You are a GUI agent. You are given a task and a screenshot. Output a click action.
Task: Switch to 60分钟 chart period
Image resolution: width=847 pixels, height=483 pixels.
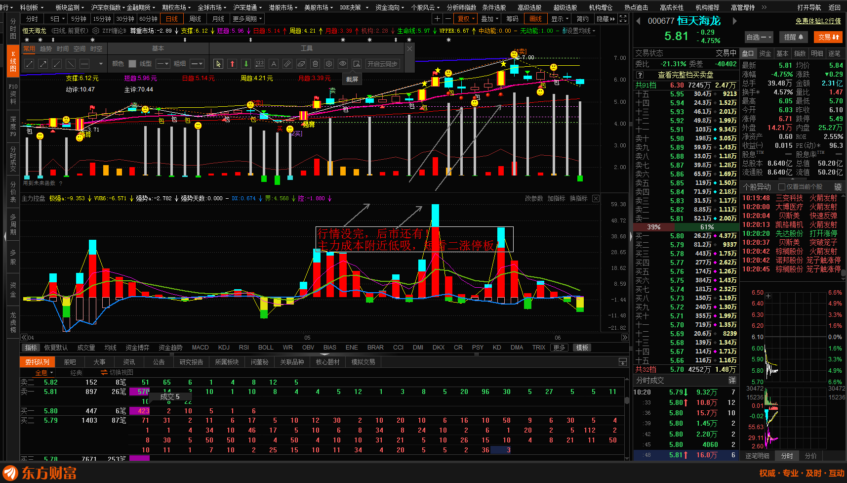point(148,19)
